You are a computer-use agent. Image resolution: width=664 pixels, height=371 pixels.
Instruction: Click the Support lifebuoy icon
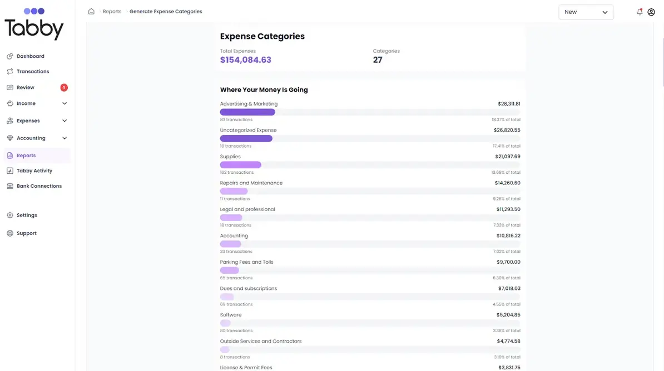click(10, 233)
